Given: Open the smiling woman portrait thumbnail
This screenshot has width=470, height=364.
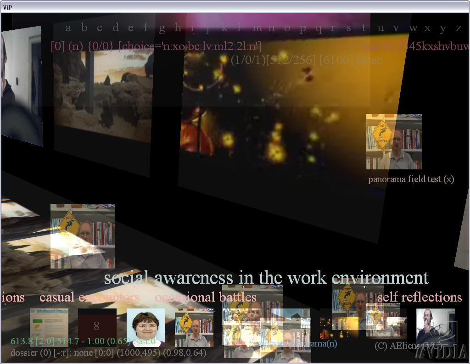Looking at the screenshot, I should (x=146, y=327).
